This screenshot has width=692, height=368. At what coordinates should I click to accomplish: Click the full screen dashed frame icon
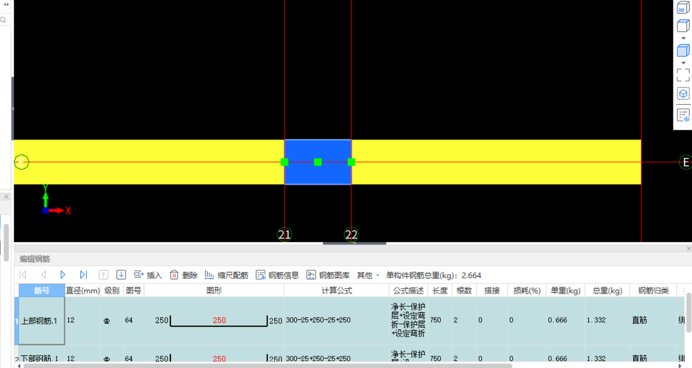tap(683, 75)
